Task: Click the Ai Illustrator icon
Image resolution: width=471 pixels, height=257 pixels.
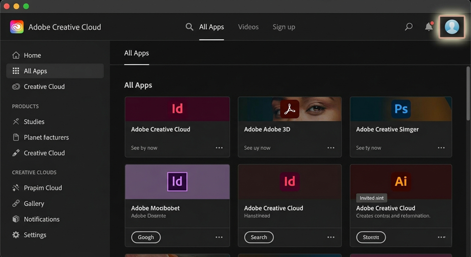Action: (401, 181)
